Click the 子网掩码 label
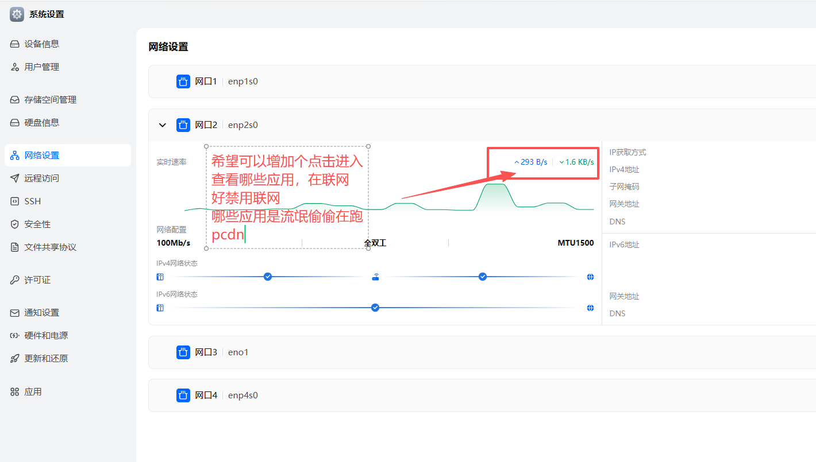Image resolution: width=816 pixels, height=462 pixels. [625, 187]
